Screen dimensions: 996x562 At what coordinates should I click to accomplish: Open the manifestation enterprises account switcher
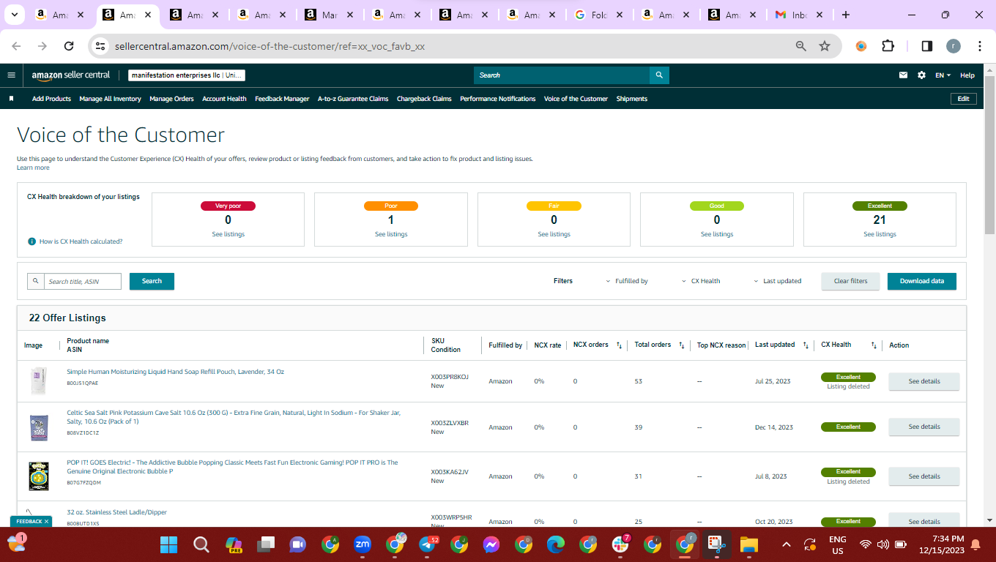(187, 75)
